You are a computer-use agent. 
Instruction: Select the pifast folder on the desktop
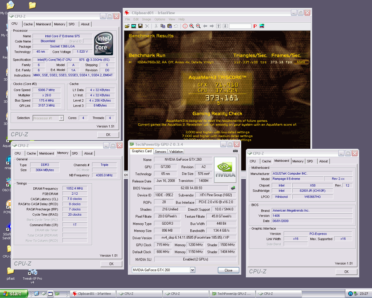tap(11, 274)
